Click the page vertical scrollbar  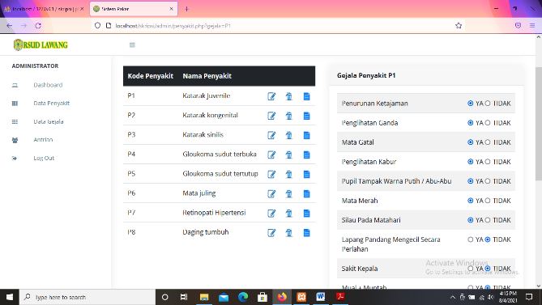(539, 124)
